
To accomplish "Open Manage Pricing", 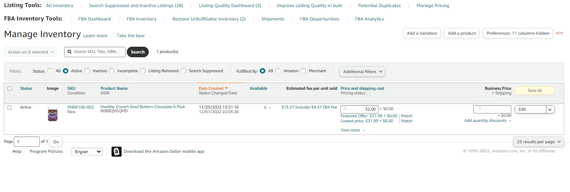I will pyautogui.click(x=433, y=6).
